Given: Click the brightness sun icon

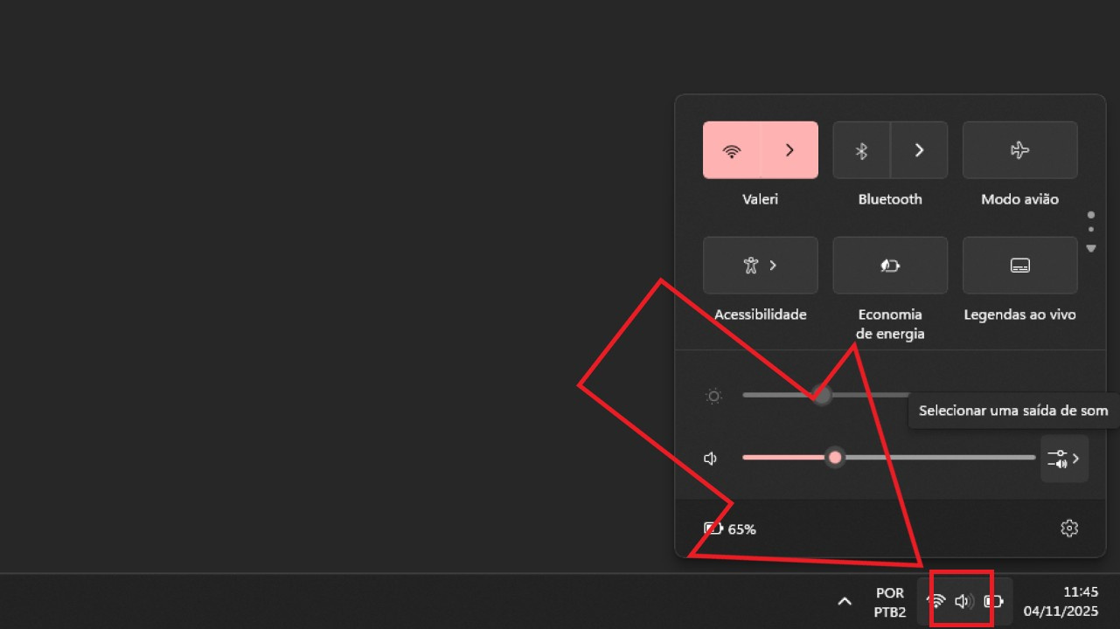Looking at the screenshot, I should (713, 397).
